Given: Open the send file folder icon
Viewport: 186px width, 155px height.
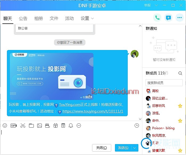Looking at the screenshot, I should [x=31, y=125].
